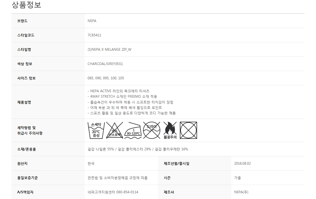Click the customer center number 080-854-0114
The image size is (316, 199).
tap(127, 192)
